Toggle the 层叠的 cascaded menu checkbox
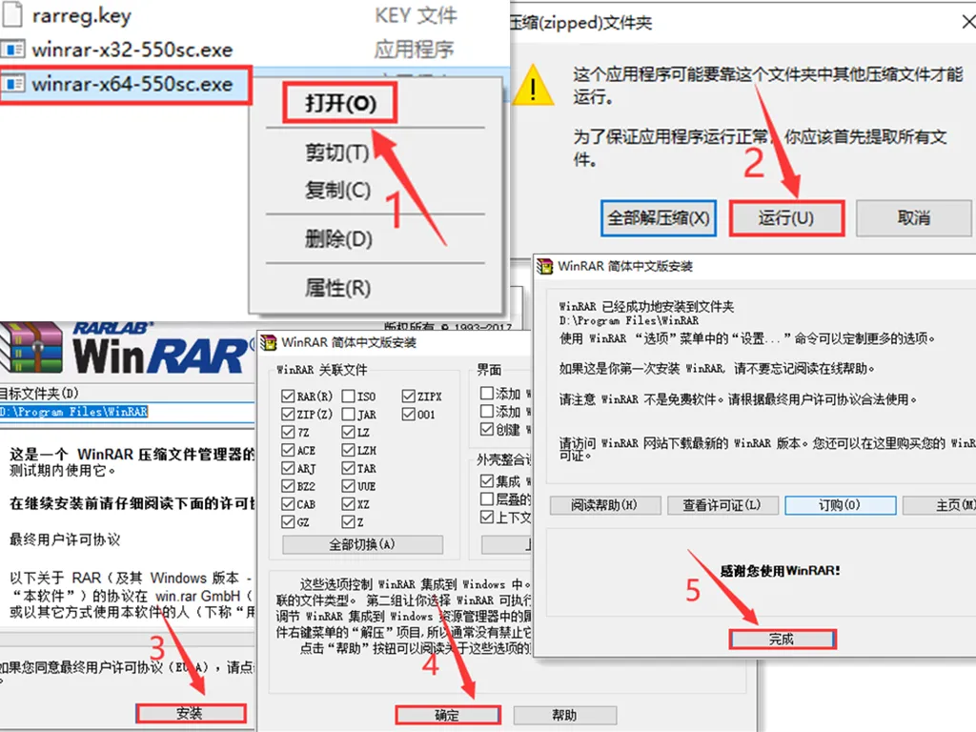Screen dimensions: 976x732 click(487, 498)
